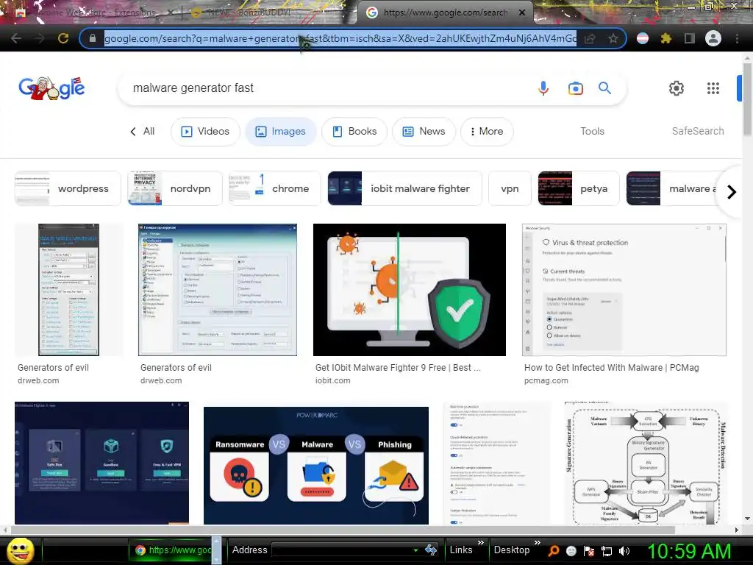Open the malware detection flowchart image
Image resolution: width=753 pixels, height=565 pixels.
point(646,463)
